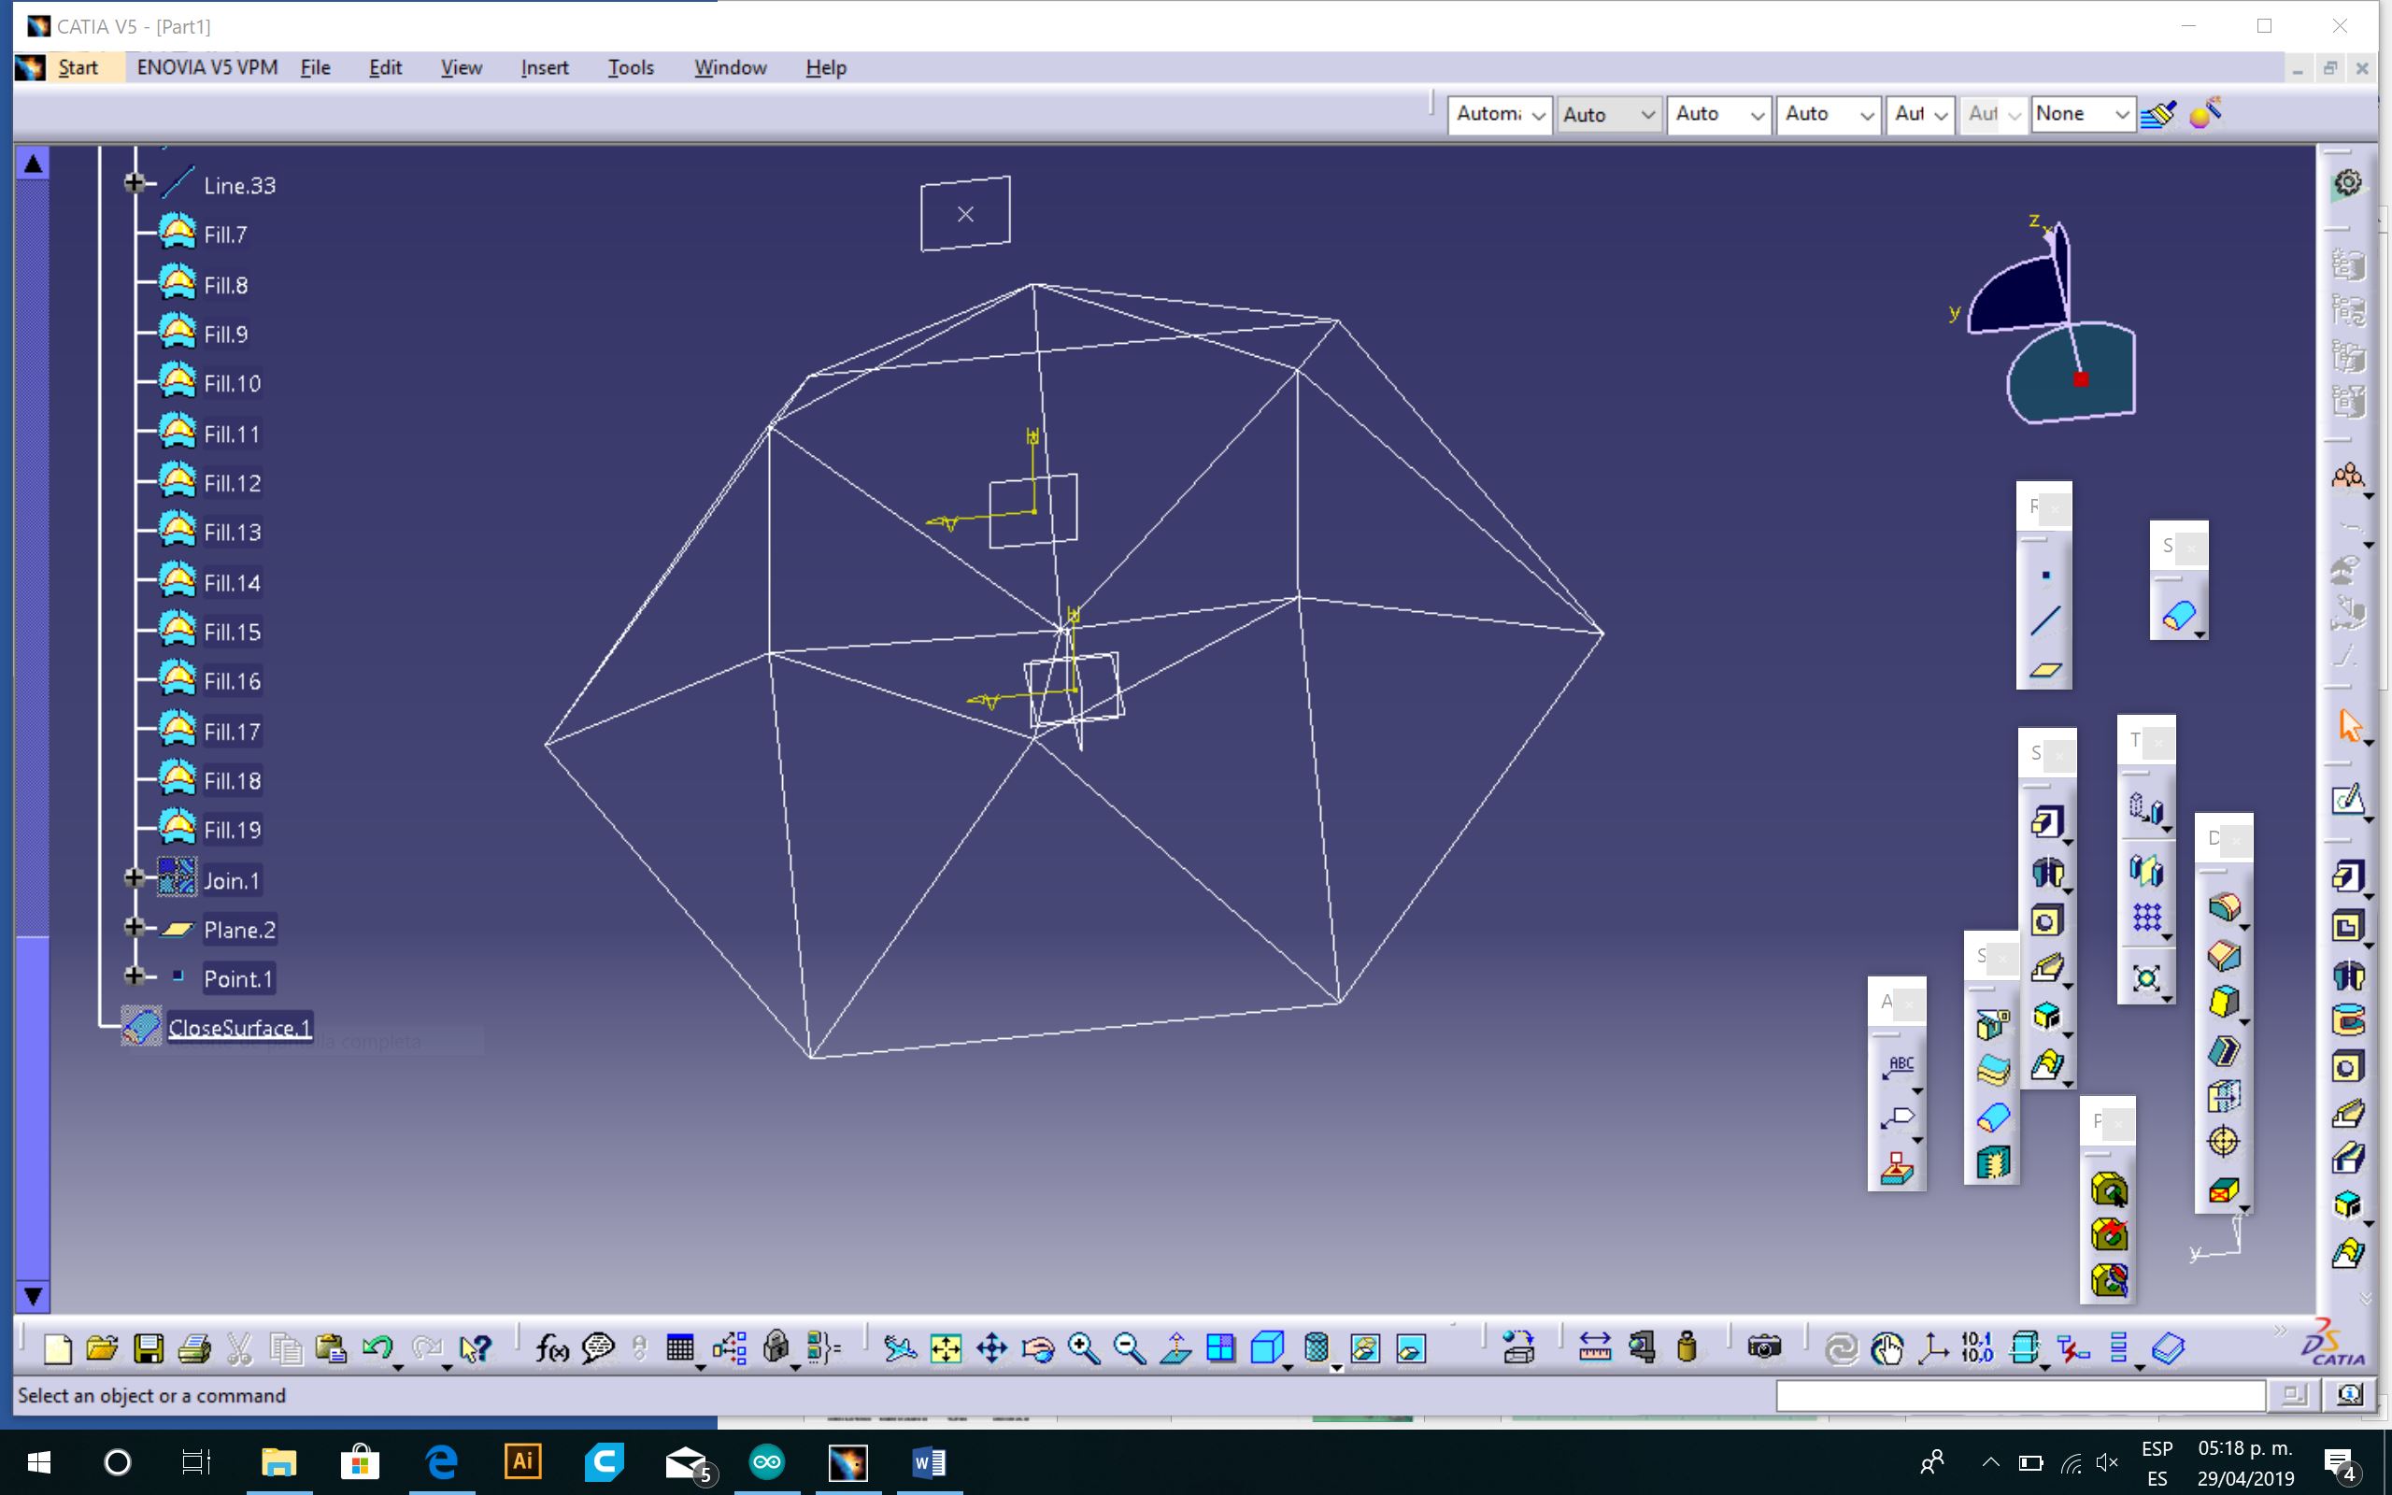This screenshot has width=2392, height=1495.
Task: Open the Select arrow tool dropdown
Action: coord(2369,743)
